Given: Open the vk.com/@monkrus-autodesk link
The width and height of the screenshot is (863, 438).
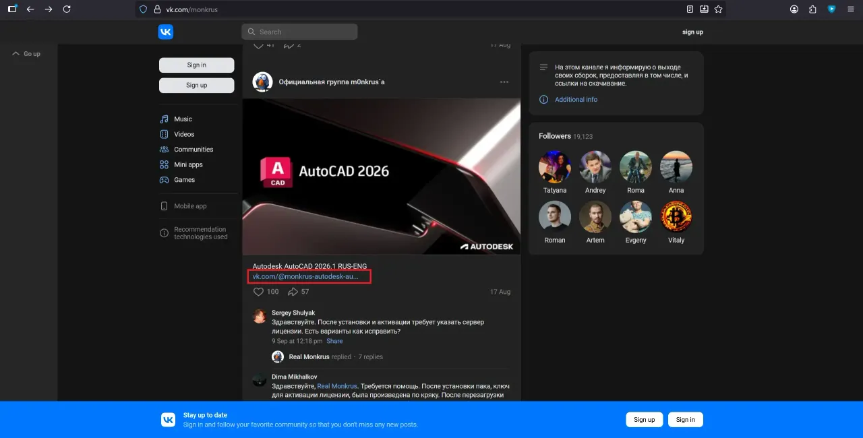Looking at the screenshot, I should click(305, 277).
